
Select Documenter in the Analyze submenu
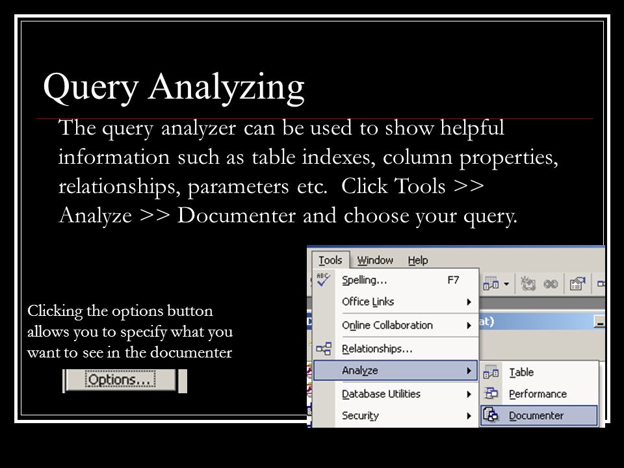[539, 415]
